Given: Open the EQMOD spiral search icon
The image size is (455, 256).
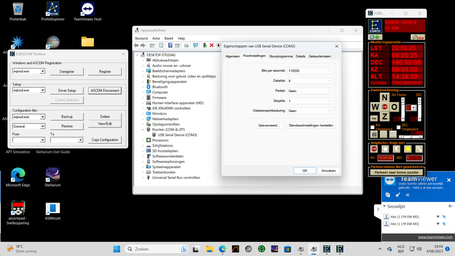Looking at the screenshot, I should [x=393, y=134].
